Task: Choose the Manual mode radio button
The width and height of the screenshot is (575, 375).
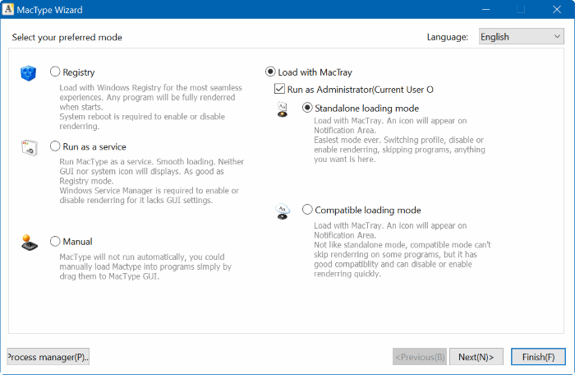Action: [55, 242]
